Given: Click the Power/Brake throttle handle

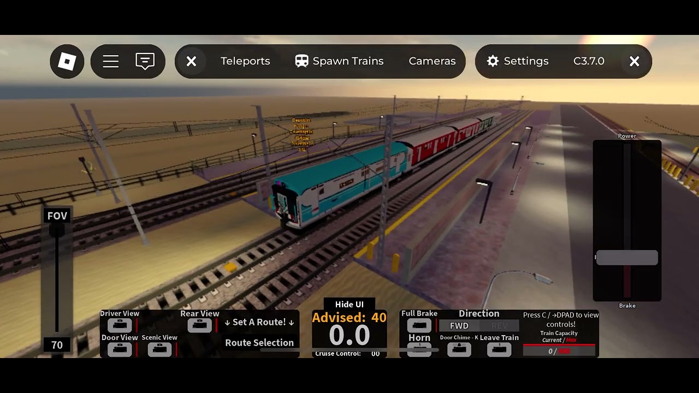Looking at the screenshot, I should pyautogui.click(x=627, y=258).
